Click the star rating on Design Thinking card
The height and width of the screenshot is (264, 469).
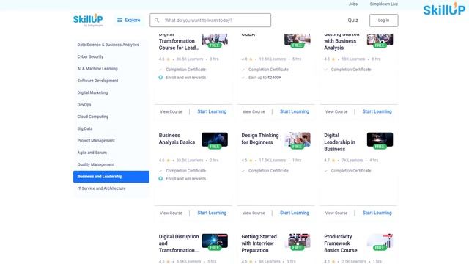click(251, 161)
